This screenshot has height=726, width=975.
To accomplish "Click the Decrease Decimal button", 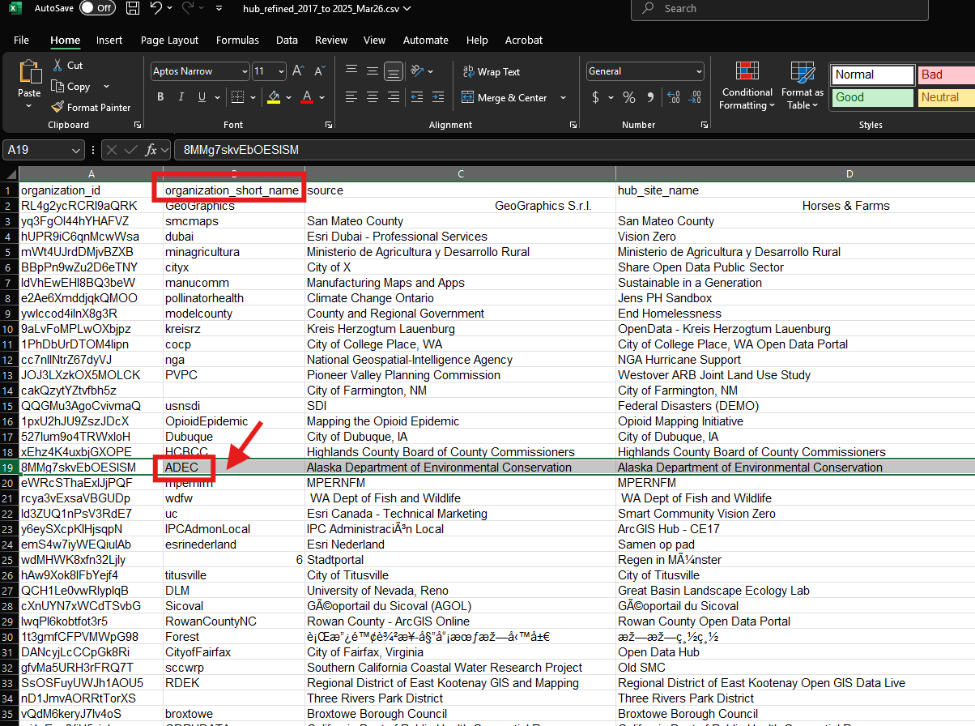I will tap(696, 97).
